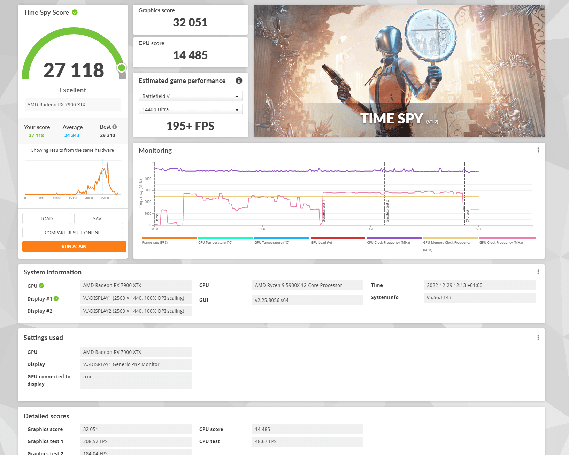Click the SAVE button
Viewport: 569px width, 455px height.
click(99, 219)
